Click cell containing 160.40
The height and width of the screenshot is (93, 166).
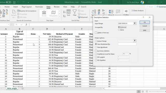click(x=47, y=68)
